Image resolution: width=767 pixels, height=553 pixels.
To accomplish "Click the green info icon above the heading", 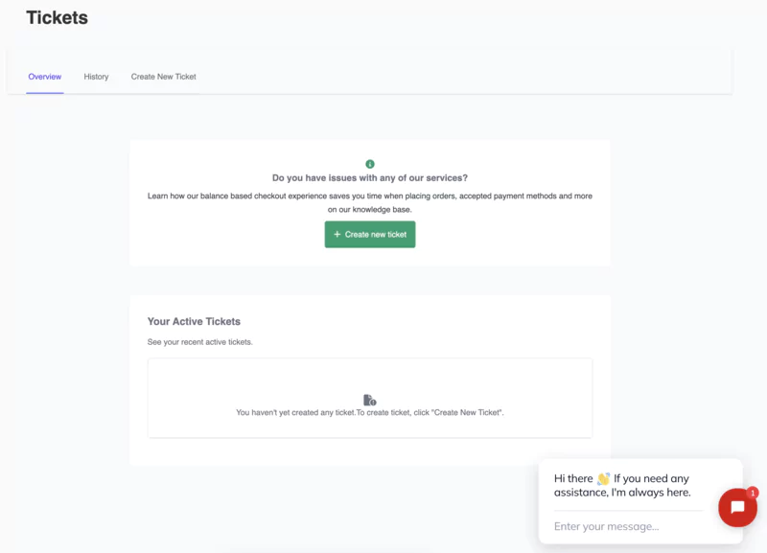I will pos(370,163).
